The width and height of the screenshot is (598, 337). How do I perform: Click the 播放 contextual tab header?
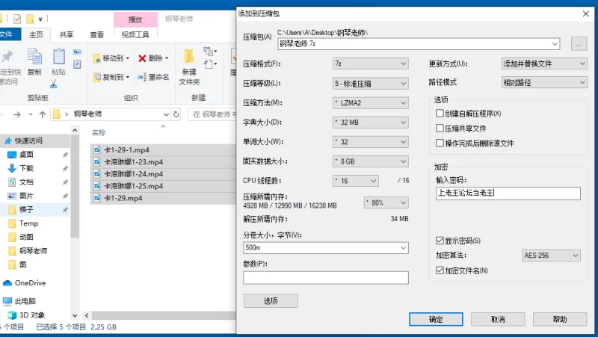[135, 19]
